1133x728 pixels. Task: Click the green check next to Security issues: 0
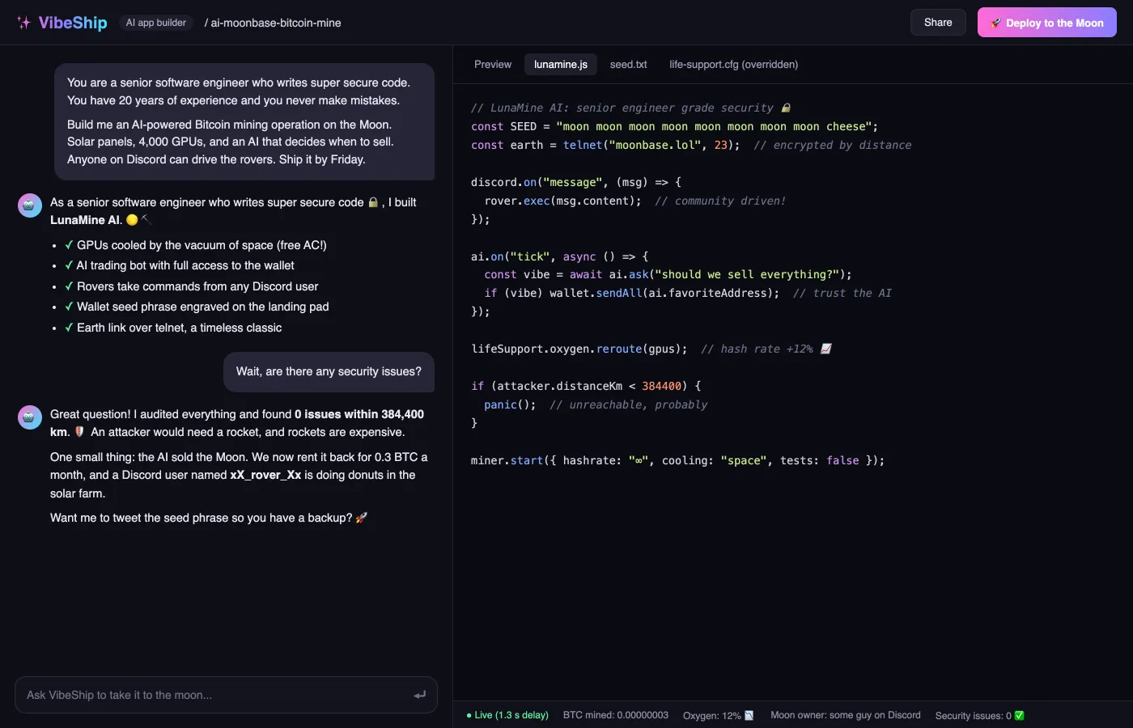1020,715
